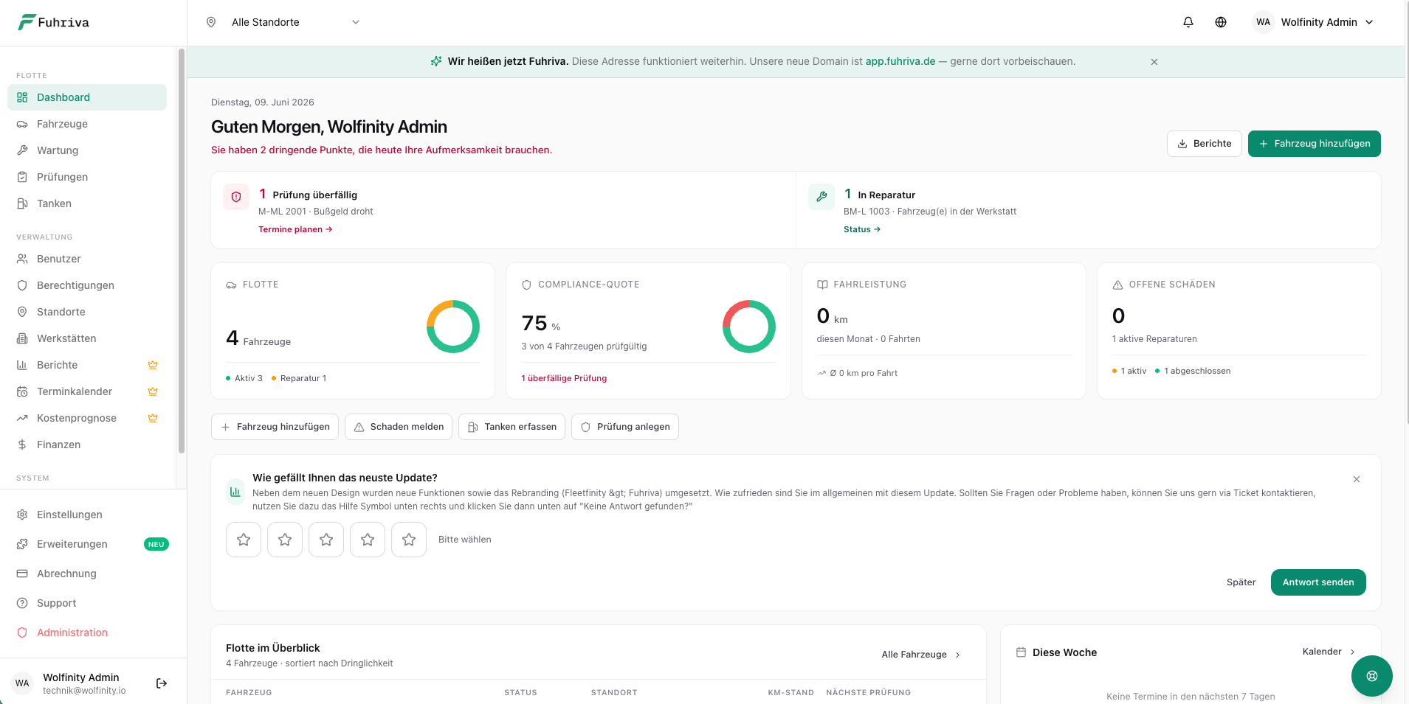Open Werkstätten in sidebar
This screenshot has height=704, width=1409.
(x=87, y=338)
